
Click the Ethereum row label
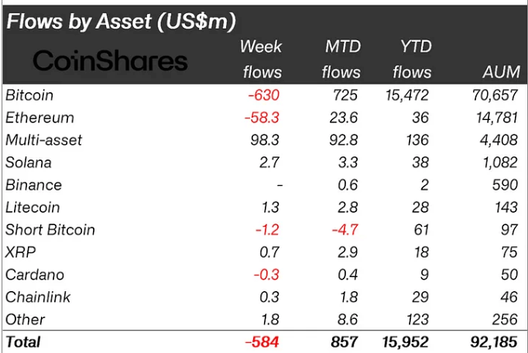[39, 118]
